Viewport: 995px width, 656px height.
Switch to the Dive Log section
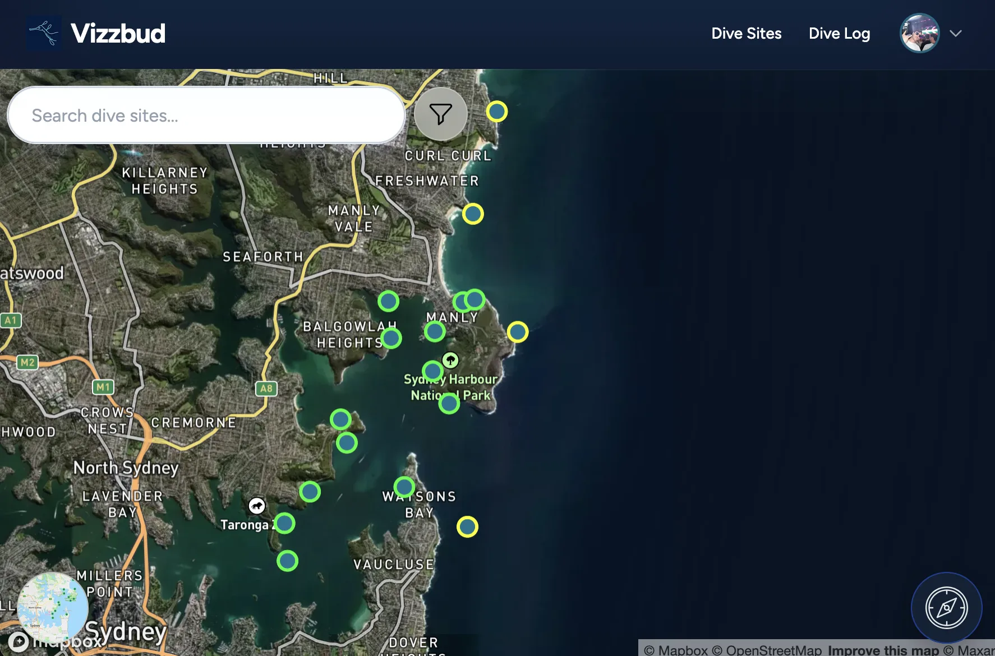[x=839, y=34]
